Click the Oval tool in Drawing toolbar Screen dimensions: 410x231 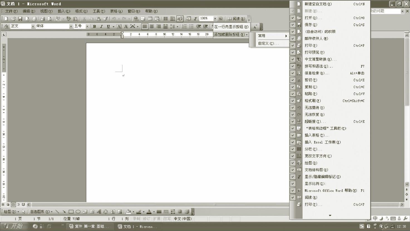pos(78,212)
